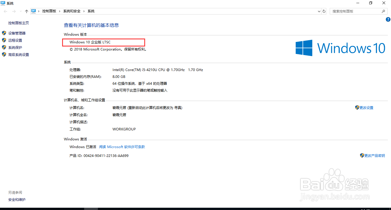The image size is (391, 210).
Task: Select 系统 in the breadcrumb path
Action: pos(91,11)
